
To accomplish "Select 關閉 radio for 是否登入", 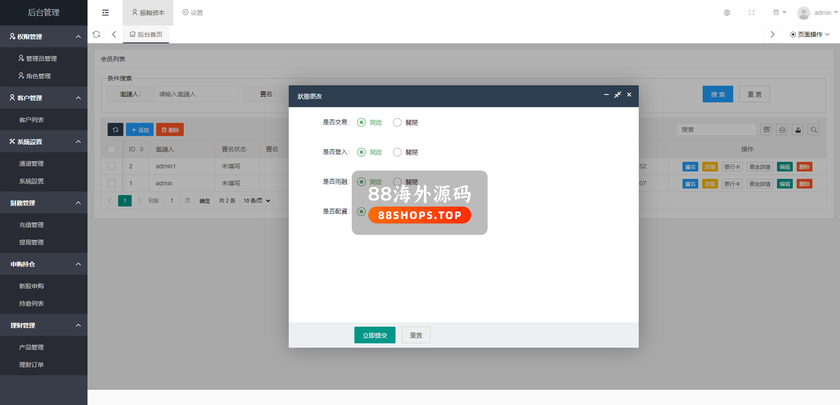I will (x=397, y=152).
